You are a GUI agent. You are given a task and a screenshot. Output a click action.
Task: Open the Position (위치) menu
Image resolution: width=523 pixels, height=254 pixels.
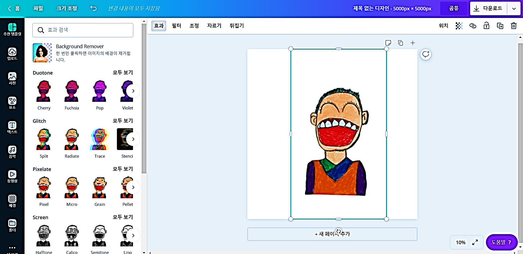point(443,26)
